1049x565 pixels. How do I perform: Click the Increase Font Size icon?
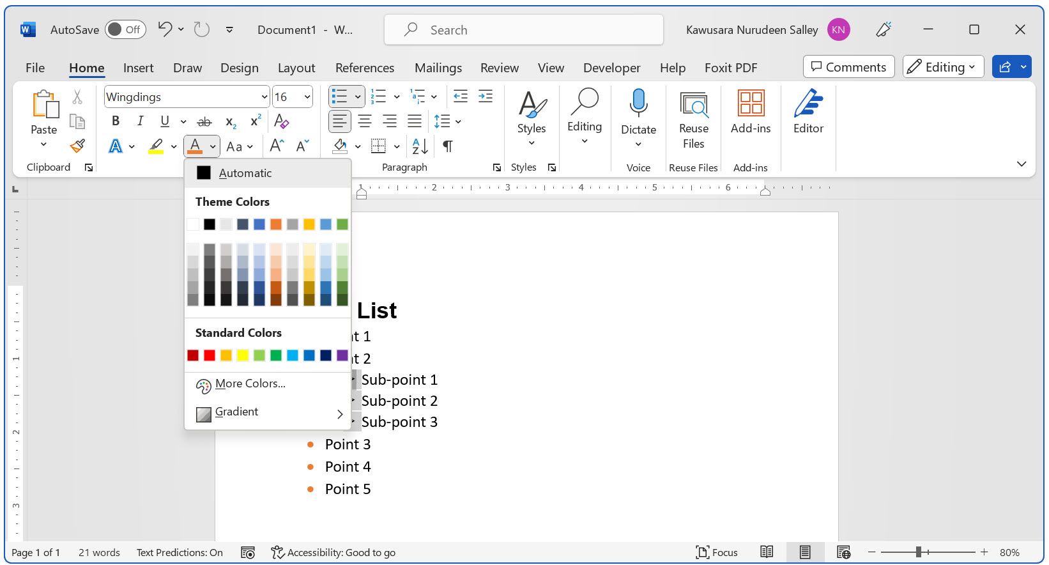(x=277, y=146)
